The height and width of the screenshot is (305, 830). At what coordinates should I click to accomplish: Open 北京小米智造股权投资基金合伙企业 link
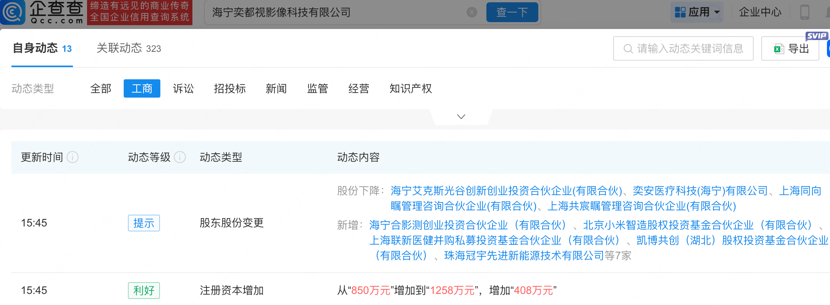click(x=698, y=225)
